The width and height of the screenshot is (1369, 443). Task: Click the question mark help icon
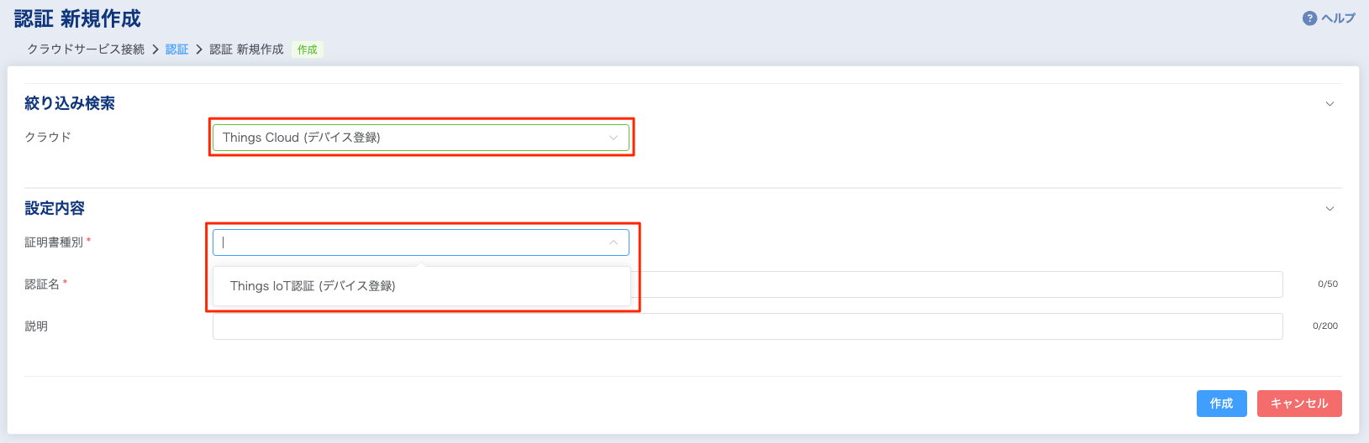(1309, 18)
